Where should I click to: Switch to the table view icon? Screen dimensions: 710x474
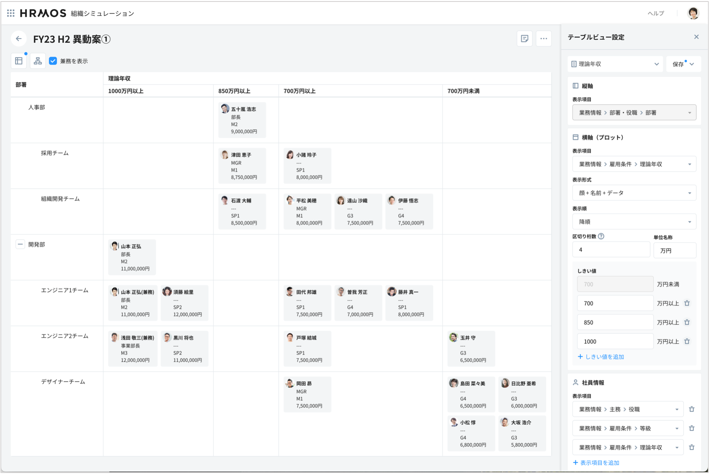click(x=19, y=61)
